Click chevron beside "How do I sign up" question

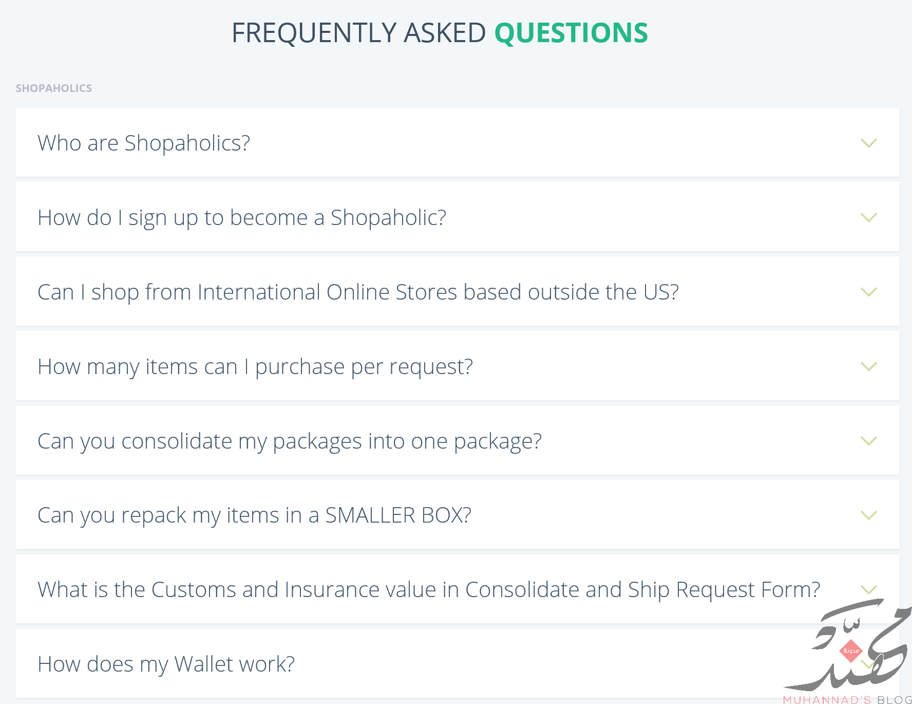868,217
